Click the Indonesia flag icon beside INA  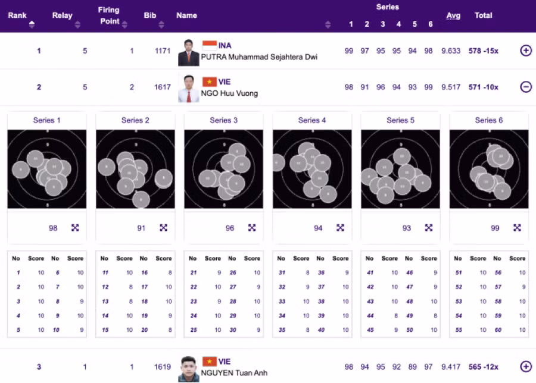(209, 45)
